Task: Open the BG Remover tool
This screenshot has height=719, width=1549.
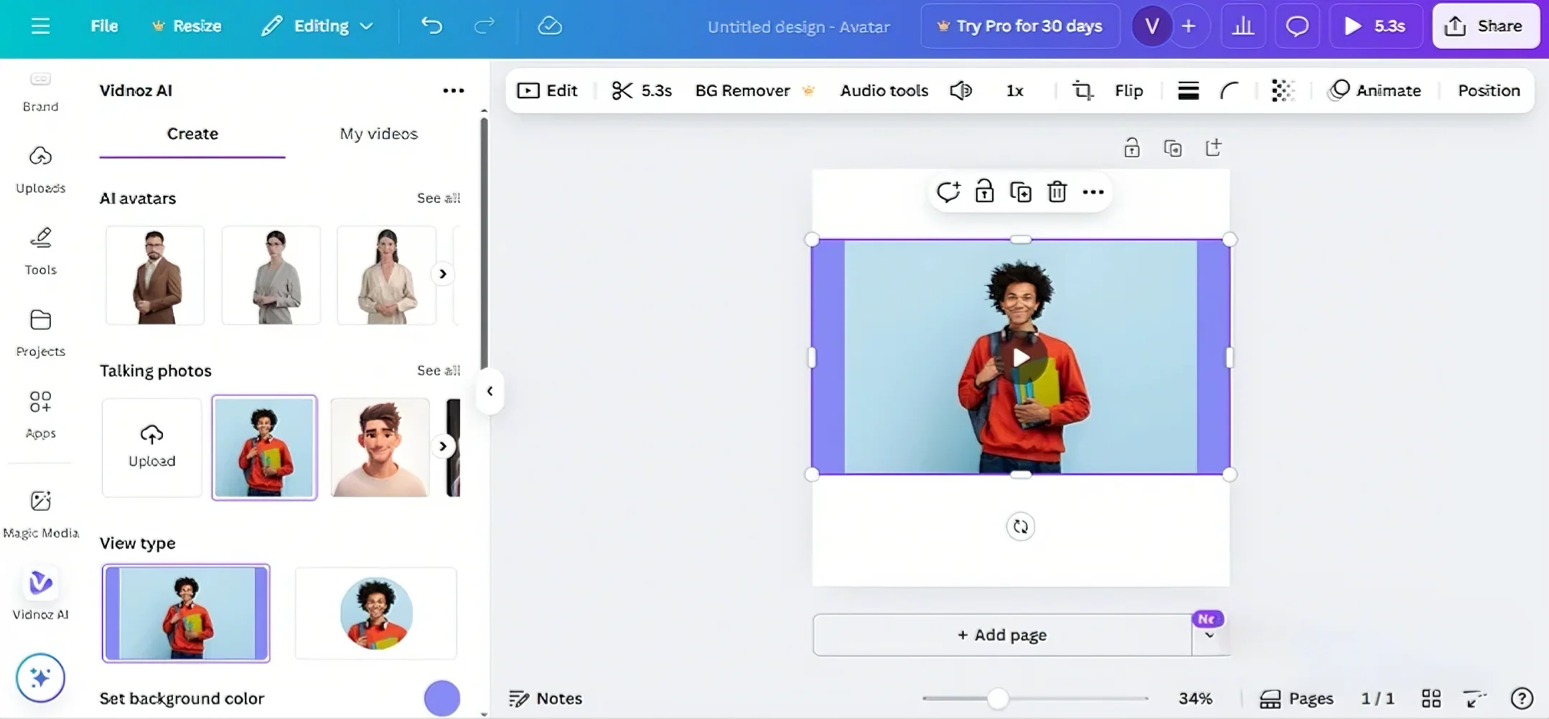Action: coord(755,90)
